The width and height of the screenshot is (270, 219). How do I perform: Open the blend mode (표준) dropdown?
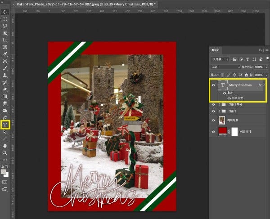point(225,67)
